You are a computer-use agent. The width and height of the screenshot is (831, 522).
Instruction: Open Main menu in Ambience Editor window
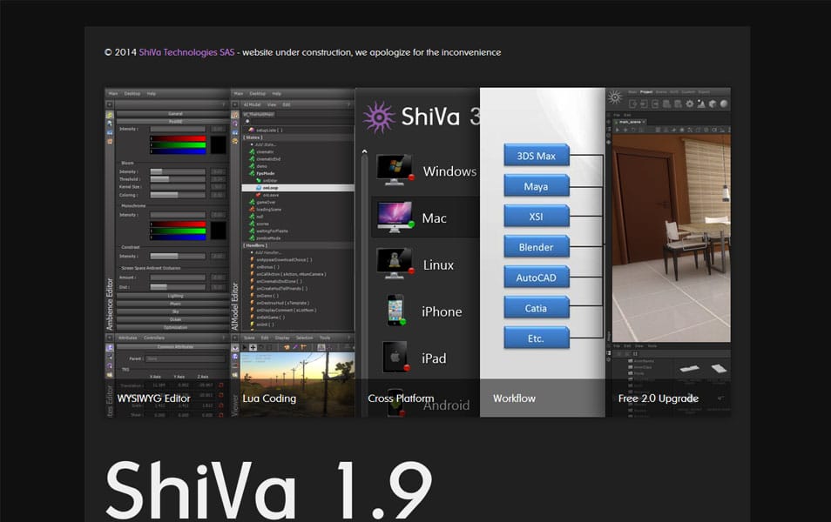(x=113, y=94)
